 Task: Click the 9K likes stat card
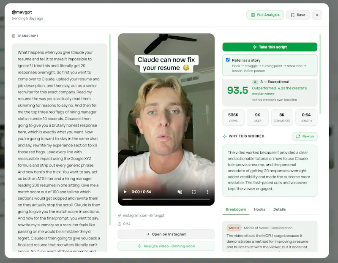258,117
